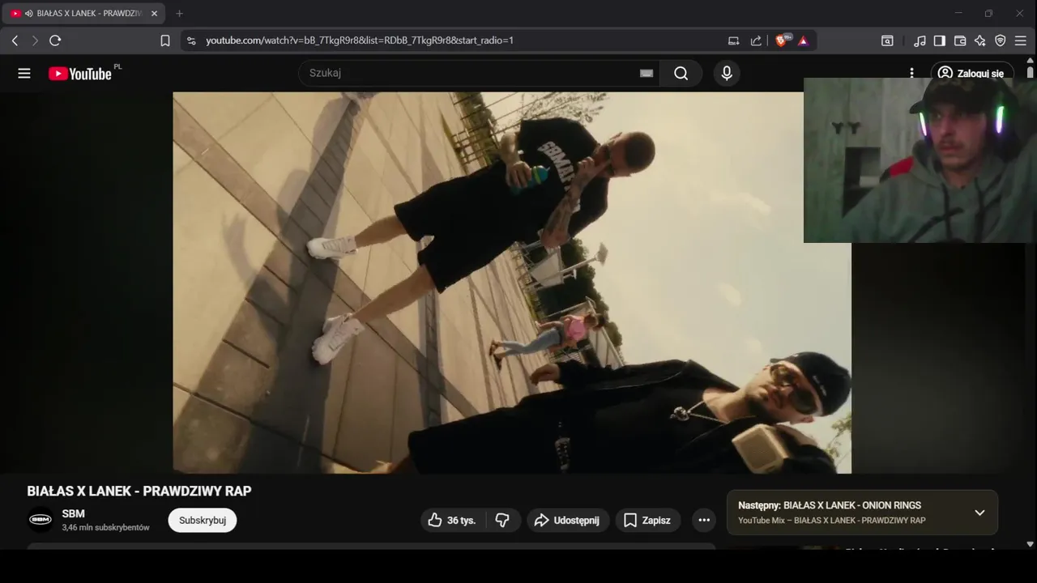1037x583 pixels.
Task: Like the video showing 36 tys.
Action: pos(454,520)
